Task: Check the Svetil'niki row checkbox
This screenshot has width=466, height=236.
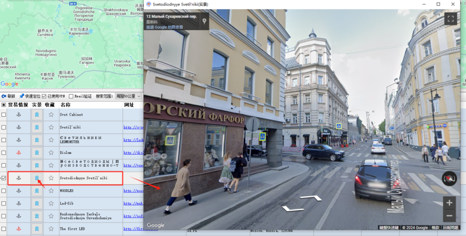Action: click(x=3, y=127)
